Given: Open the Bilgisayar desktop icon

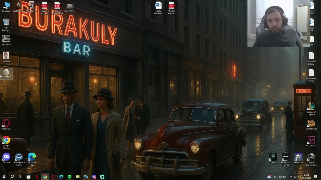Looking at the screenshot, I should [6, 7].
